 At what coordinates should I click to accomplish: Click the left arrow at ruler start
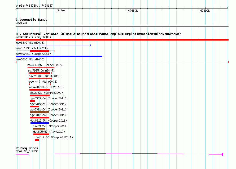point(16,8)
